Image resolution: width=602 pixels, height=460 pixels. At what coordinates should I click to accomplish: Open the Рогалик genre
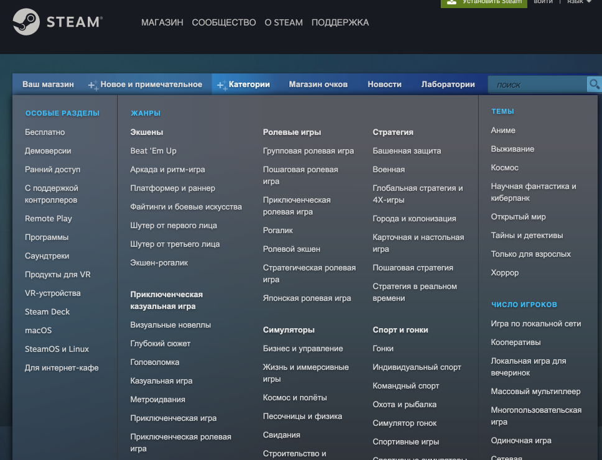click(x=277, y=231)
